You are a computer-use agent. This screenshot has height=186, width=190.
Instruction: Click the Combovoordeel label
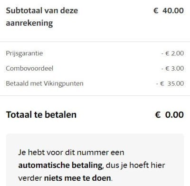pyautogui.click(x=29, y=68)
